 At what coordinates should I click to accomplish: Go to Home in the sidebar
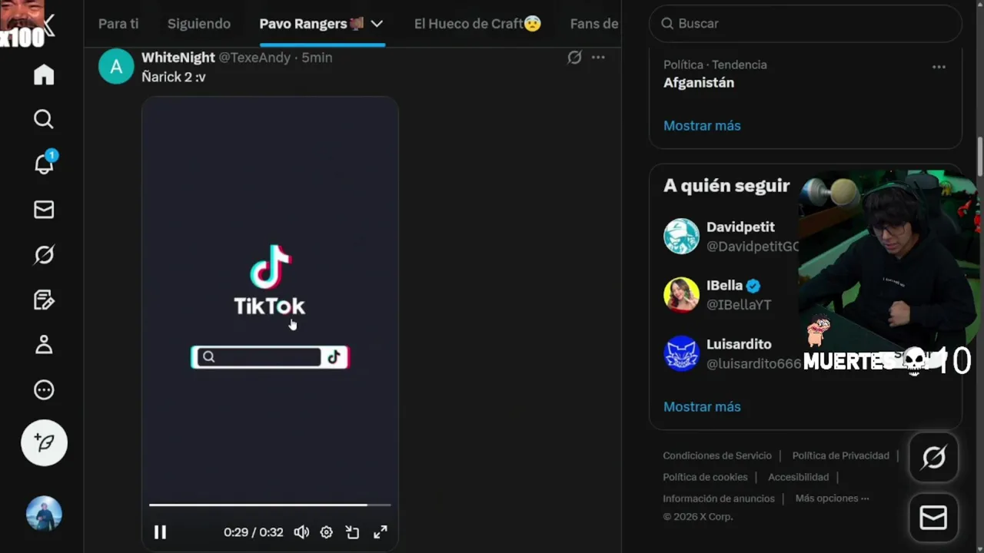(x=44, y=75)
